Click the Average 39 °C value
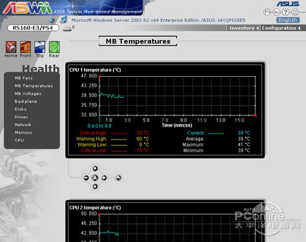The image size is (306, 242). pos(244,139)
